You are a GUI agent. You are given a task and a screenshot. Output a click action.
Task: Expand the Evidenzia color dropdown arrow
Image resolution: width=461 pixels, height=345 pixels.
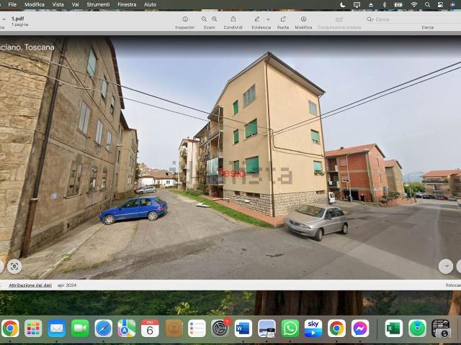[x=268, y=19]
